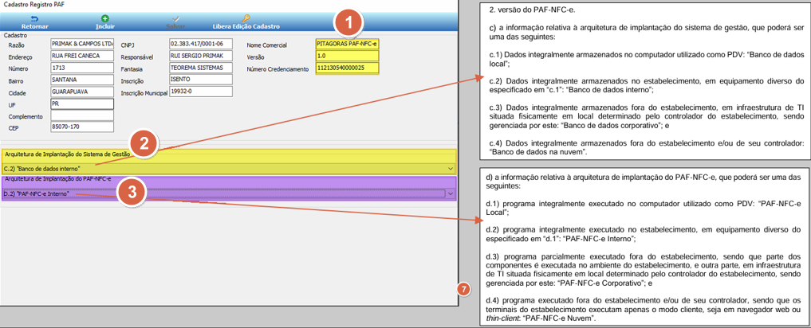The height and width of the screenshot is (328, 811).
Task: Click the d.1 'PAF-NFC-e Local' paragraph
Action: click(x=644, y=207)
